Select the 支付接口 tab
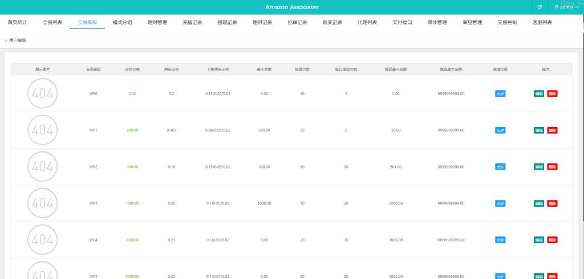 pos(402,23)
